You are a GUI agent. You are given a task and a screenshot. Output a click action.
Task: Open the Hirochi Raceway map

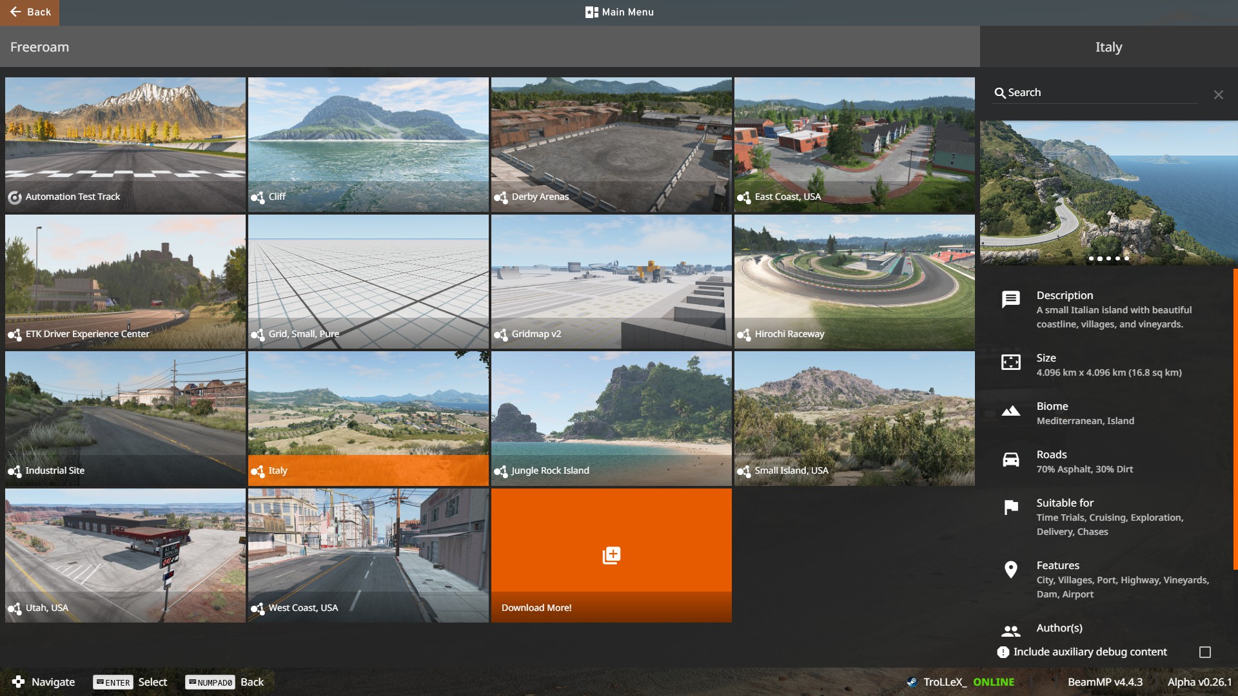(854, 282)
